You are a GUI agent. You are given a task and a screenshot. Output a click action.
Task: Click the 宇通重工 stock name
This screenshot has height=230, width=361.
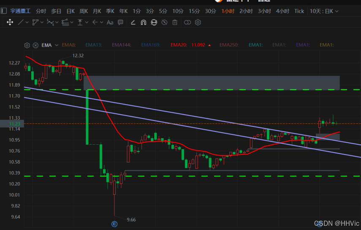(21, 11)
